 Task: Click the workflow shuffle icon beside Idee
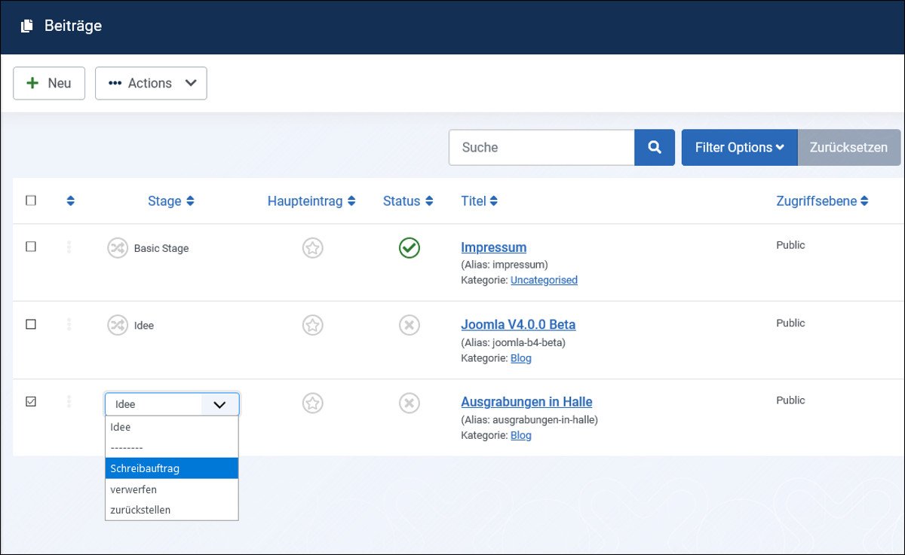[x=118, y=325]
